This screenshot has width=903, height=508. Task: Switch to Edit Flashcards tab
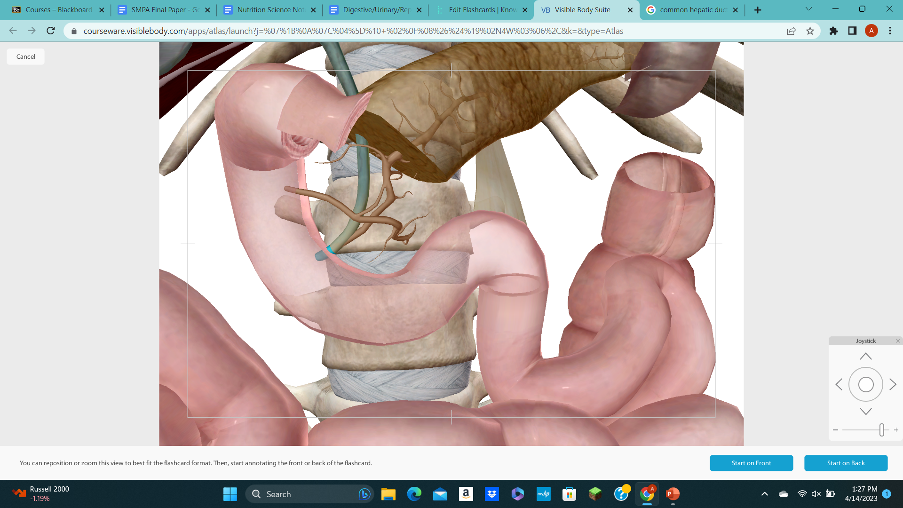pyautogui.click(x=481, y=9)
